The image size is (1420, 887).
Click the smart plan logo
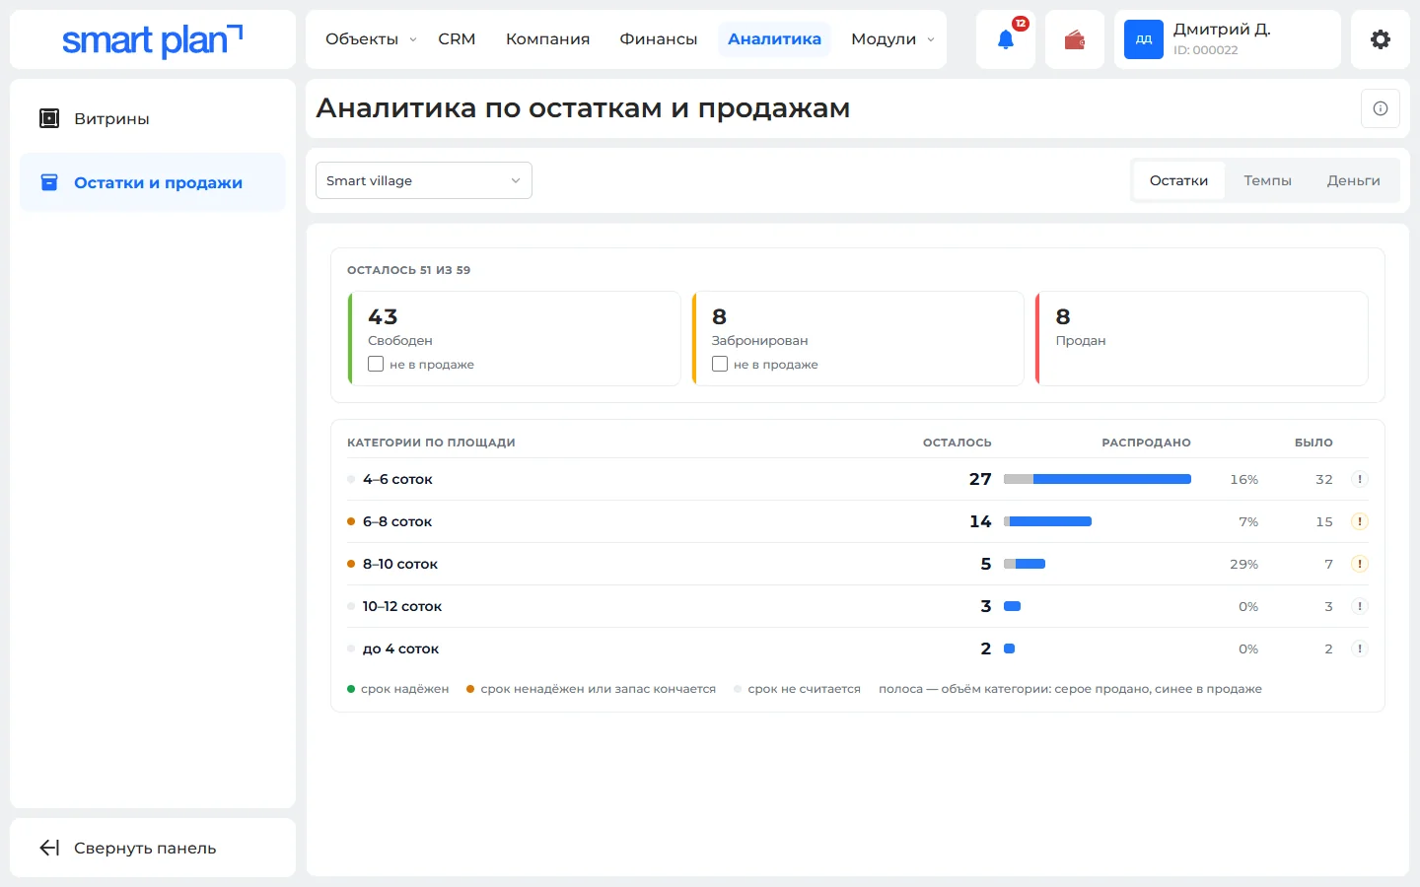pyautogui.click(x=153, y=39)
